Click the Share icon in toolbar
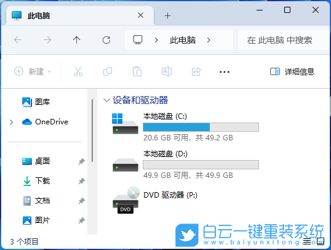Image resolution: width=331 pixels, height=250 pixels. coord(196,71)
